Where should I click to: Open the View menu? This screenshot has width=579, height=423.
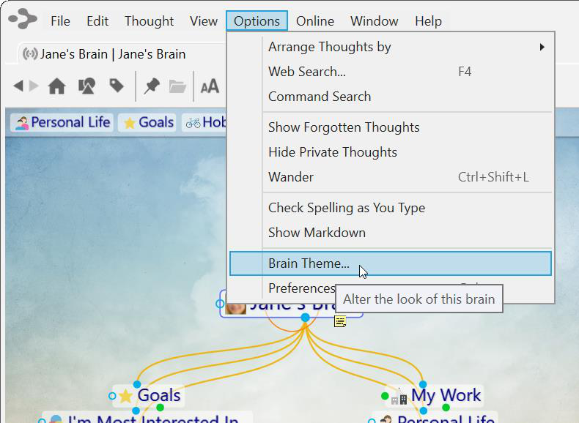point(203,21)
